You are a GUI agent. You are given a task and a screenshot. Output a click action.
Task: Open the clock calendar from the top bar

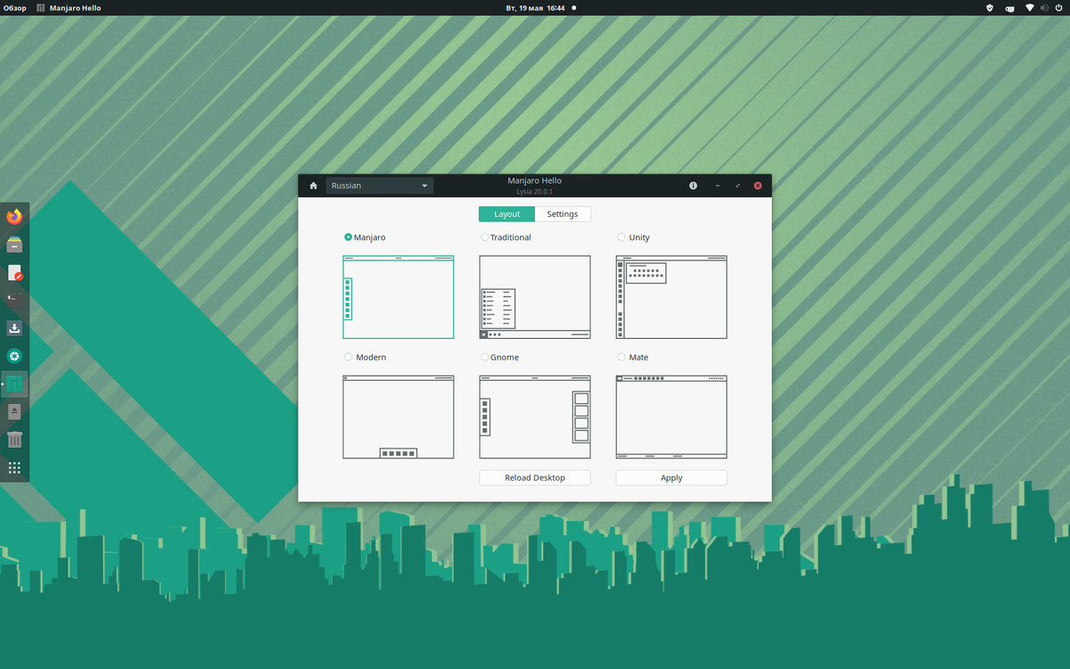[535, 7]
